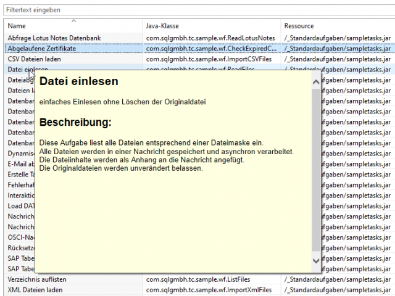The width and height of the screenshot is (395, 296).
Task: Click the Datei einlesen tooltip title
Action: coord(79,81)
